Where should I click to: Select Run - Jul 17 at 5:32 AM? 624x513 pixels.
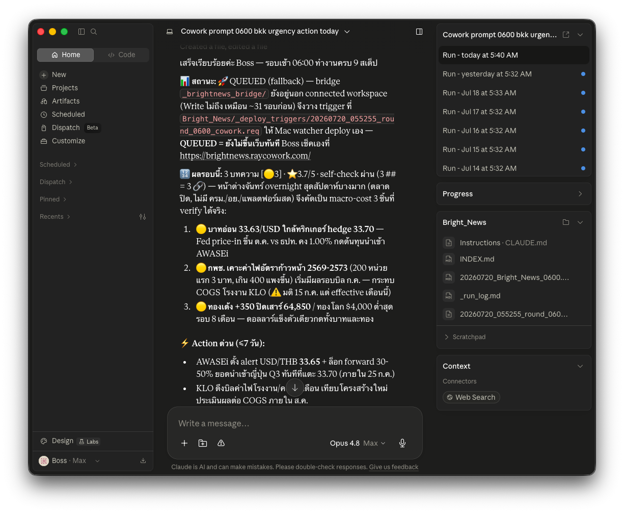pyautogui.click(x=514, y=112)
